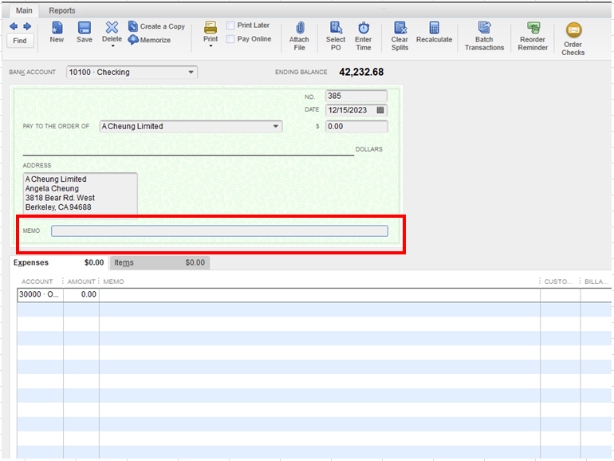This screenshot has height=461, width=614.
Task: Open Reorder Reminder
Action: point(533,36)
